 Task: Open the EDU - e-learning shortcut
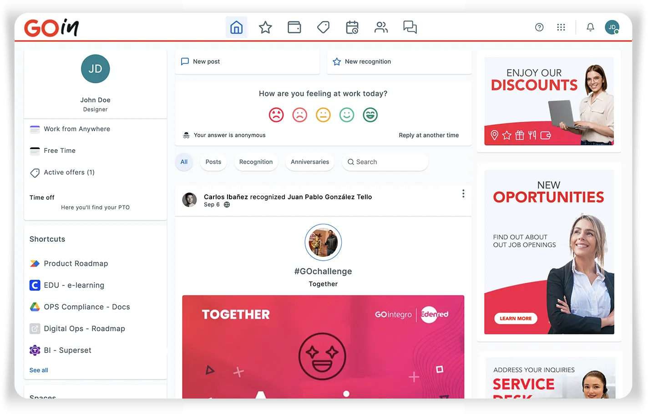(74, 285)
